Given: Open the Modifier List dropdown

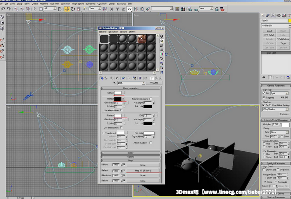Looking at the screenshot, I should pyautogui.click(x=276, y=26).
